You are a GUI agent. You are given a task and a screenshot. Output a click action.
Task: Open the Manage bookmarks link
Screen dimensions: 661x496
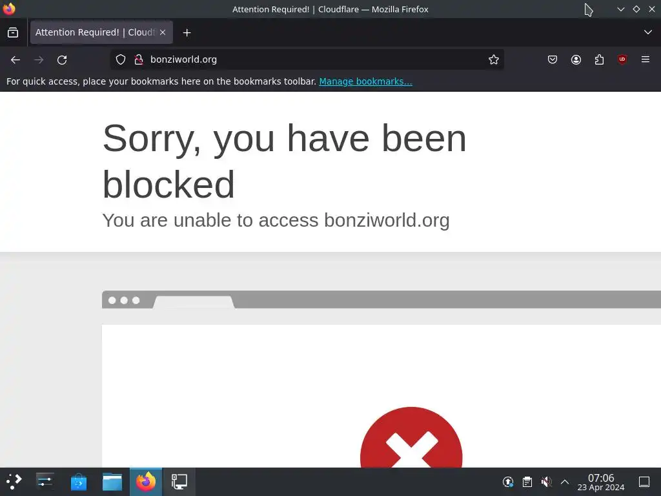tap(365, 81)
